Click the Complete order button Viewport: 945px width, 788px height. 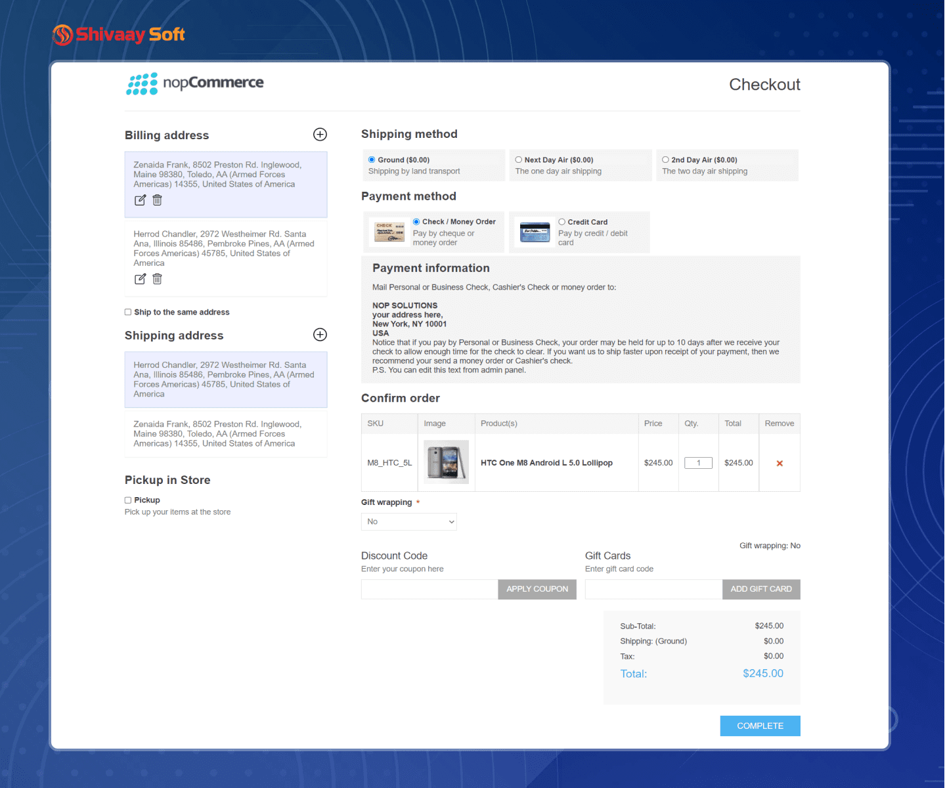click(x=760, y=726)
